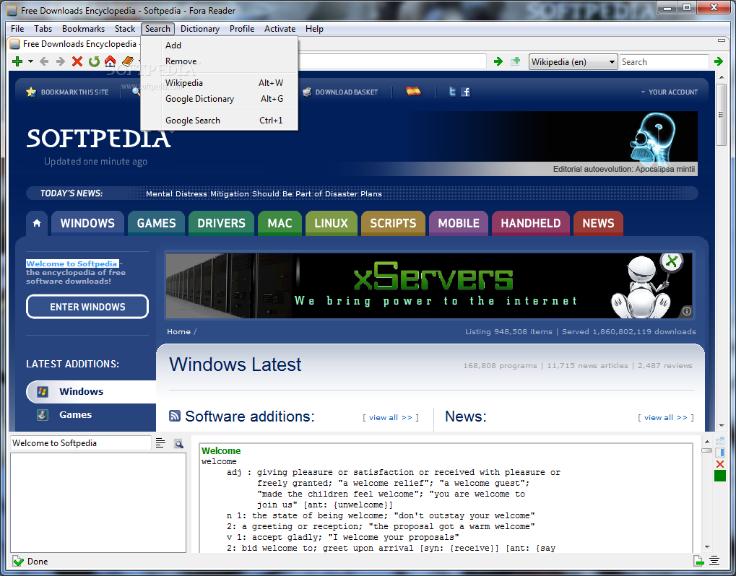This screenshot has height=576, width=736.
Task: Open the arrow next to new tab plus
Action: pos(30,61)
